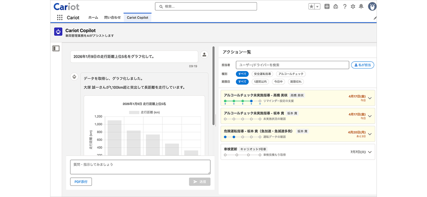
Task: Click the 車検更新 card progress tracker
Action: pyautogui.click(x=242, y=155)
